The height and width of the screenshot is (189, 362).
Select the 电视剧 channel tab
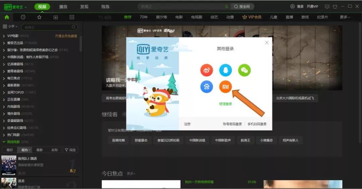[x=197, y=17]
